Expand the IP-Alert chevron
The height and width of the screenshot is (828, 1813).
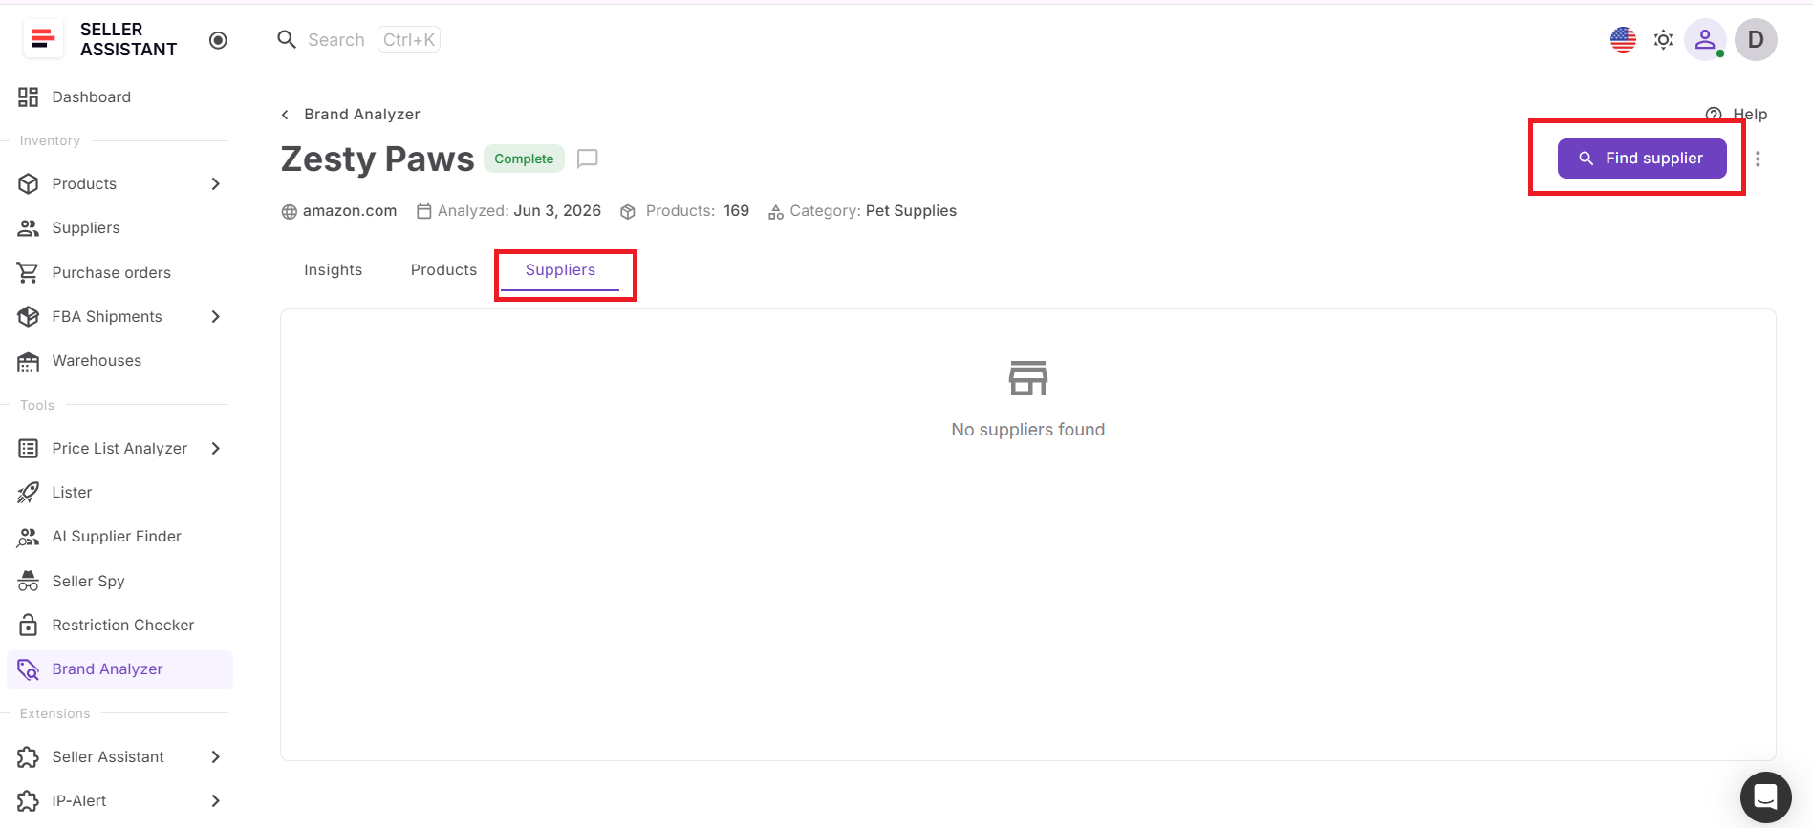pyautogui.click(x=216, y=800)
